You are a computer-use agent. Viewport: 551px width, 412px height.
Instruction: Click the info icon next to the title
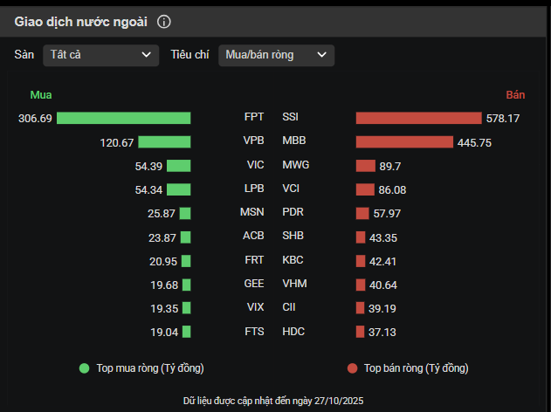tap(164, 22)
